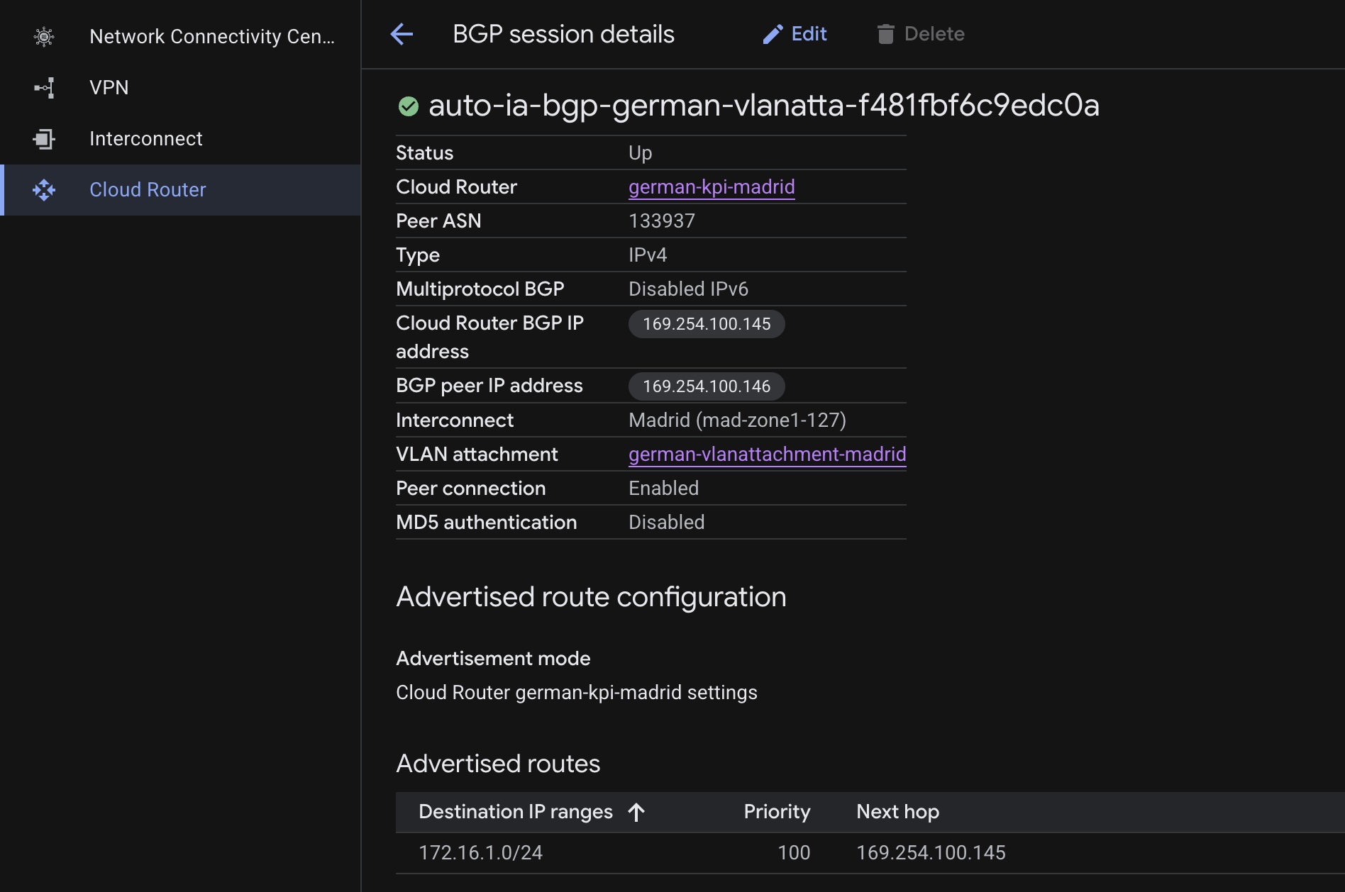Click the Delete trash icon
This screenshot has height=892, width=1345.
pos(885,33)
